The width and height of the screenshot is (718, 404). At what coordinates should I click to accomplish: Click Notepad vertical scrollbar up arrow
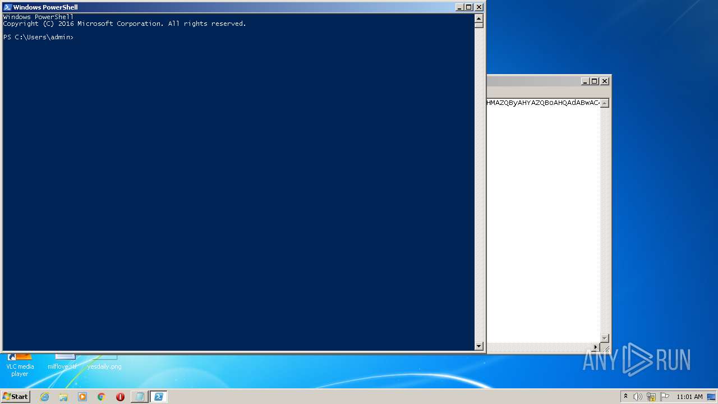pos(605,103)
